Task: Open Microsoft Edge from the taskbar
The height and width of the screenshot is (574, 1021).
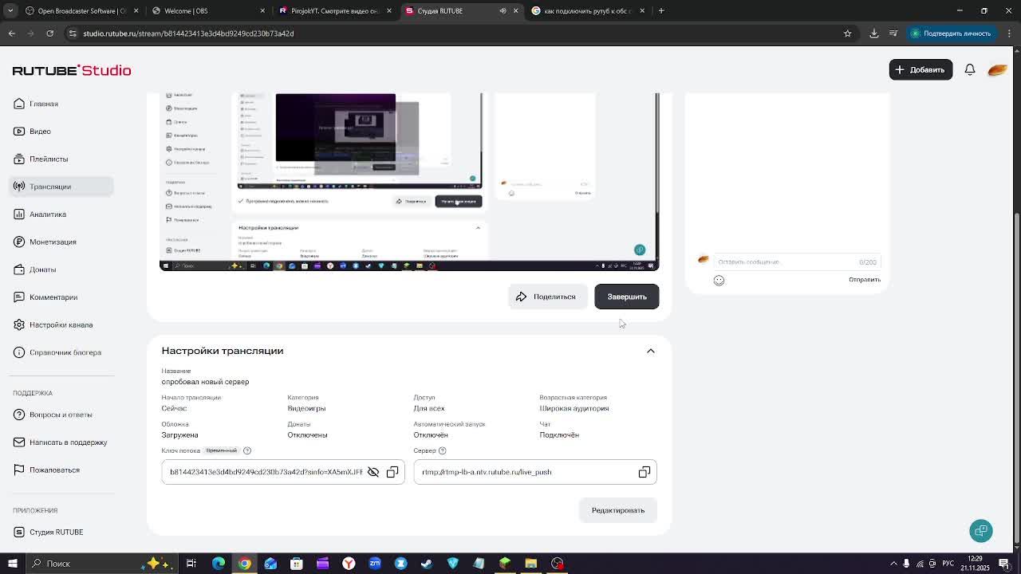Action: pos(219,564)
